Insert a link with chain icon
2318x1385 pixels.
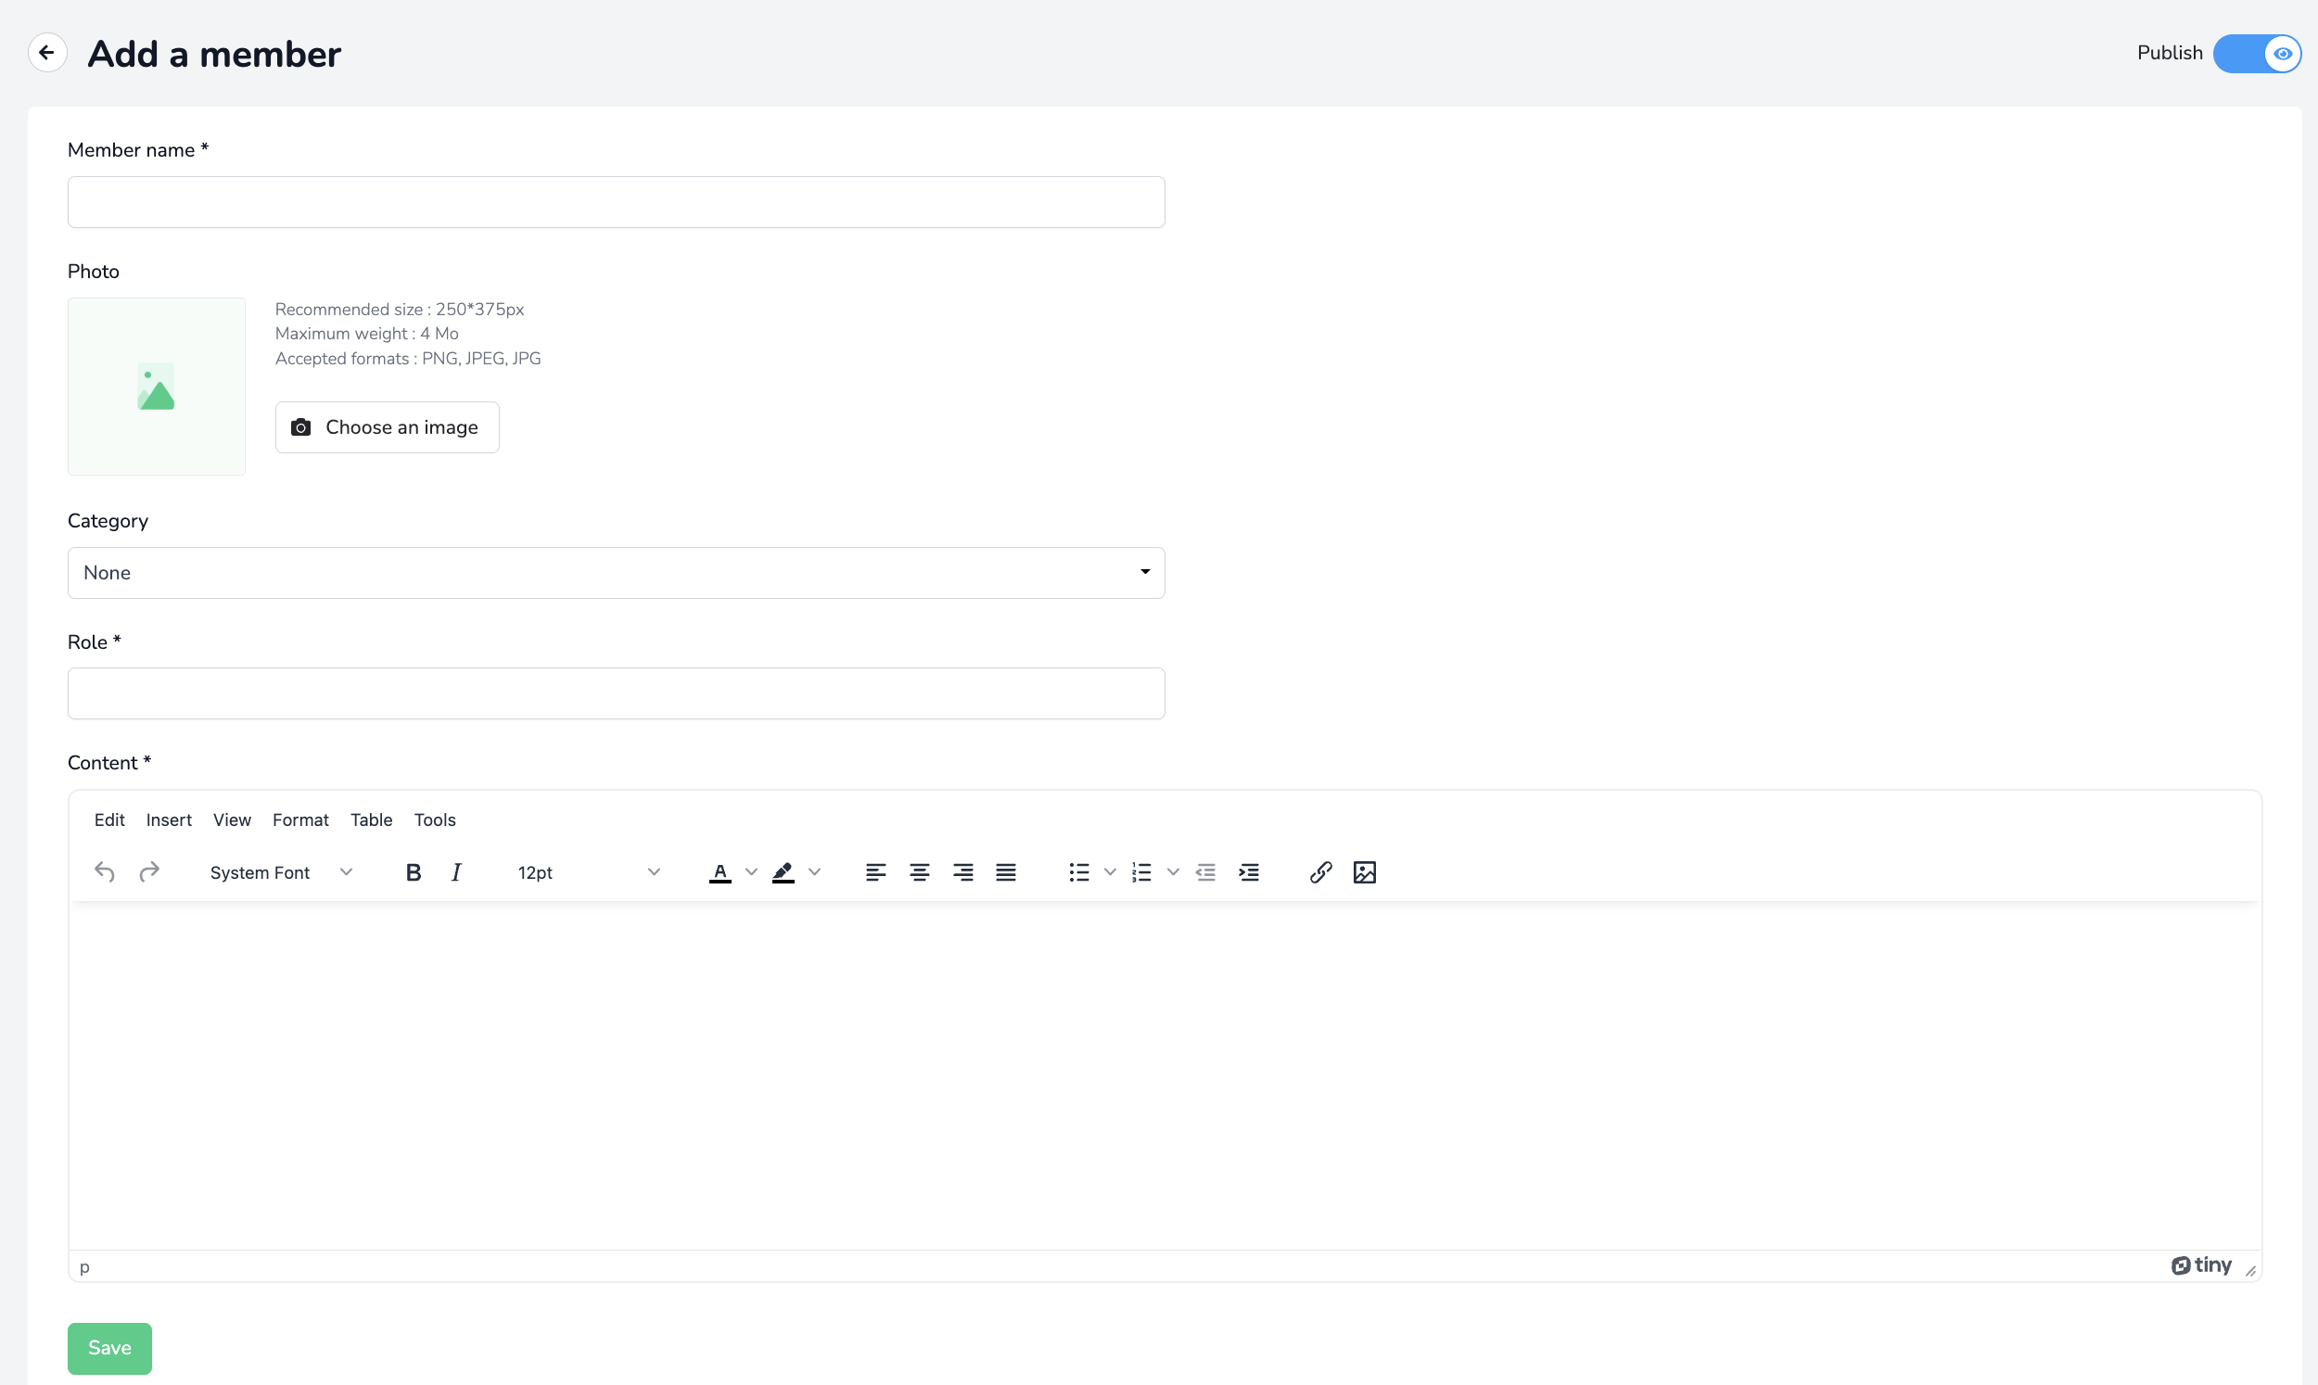point(1320,871)
